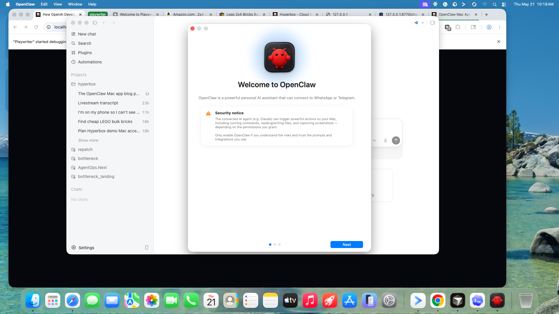Open the Chrome three-dot menu
The height and width of the screenshot is (314, 559).
pyautogui.click(x=500, y=27)
